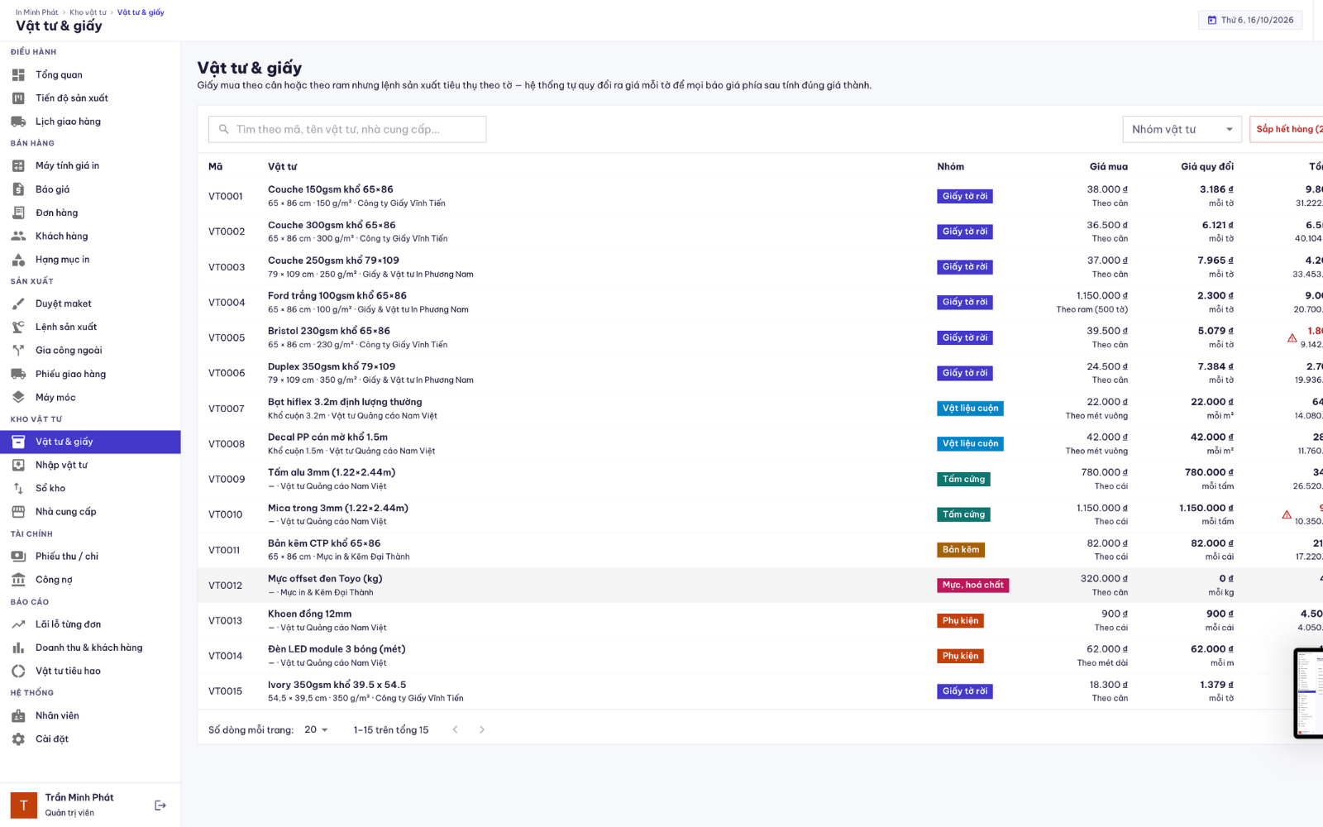Viewport: 1323px width, 827px height.
Task: Click Công nợ bank icon
Action: point(18,580)
